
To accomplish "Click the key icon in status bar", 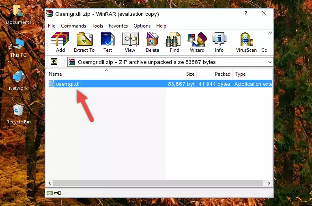I will coord(58,193).
